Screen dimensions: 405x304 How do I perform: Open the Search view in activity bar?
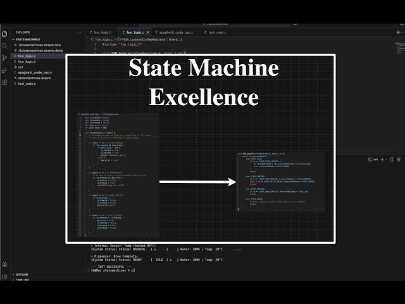coord(4,46)
